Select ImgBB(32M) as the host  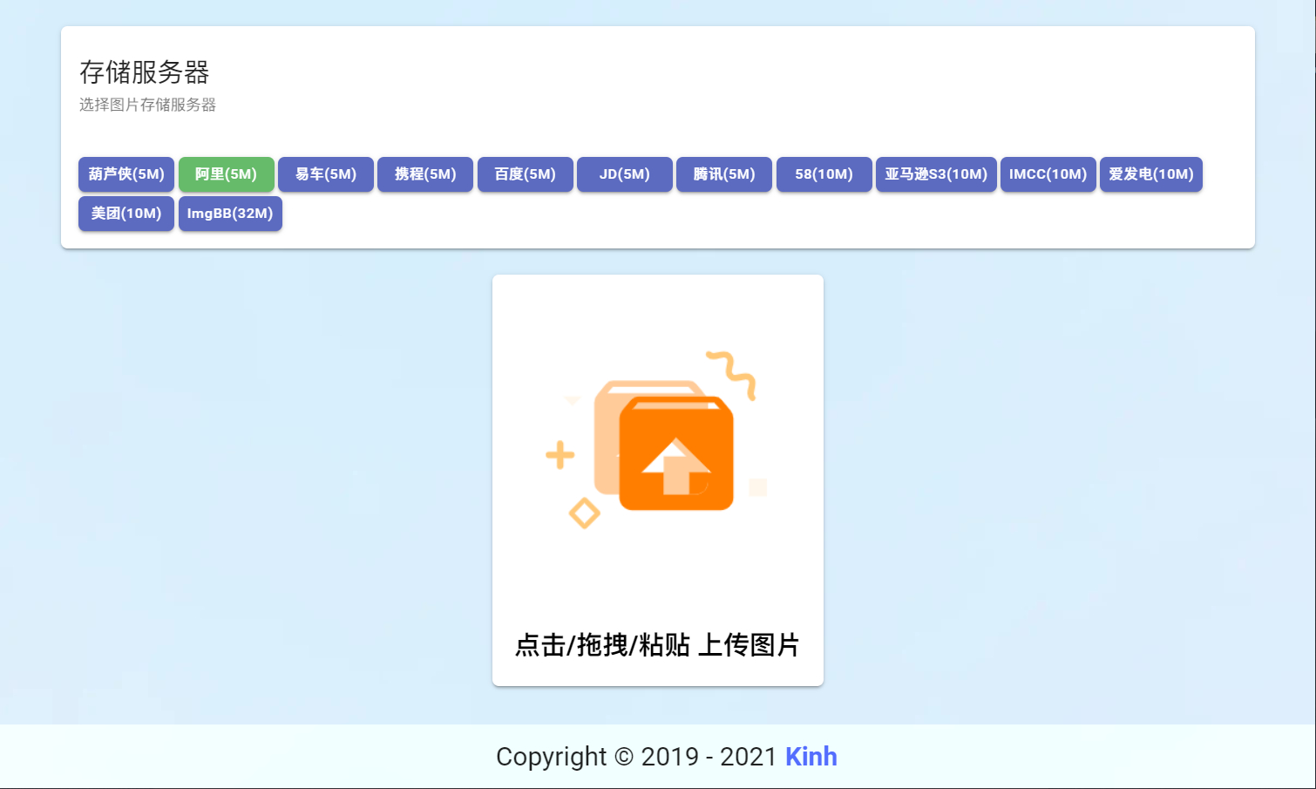click(230, 214)
